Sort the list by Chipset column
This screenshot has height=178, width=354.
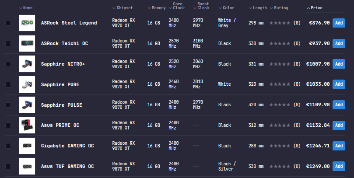point(123,8)
